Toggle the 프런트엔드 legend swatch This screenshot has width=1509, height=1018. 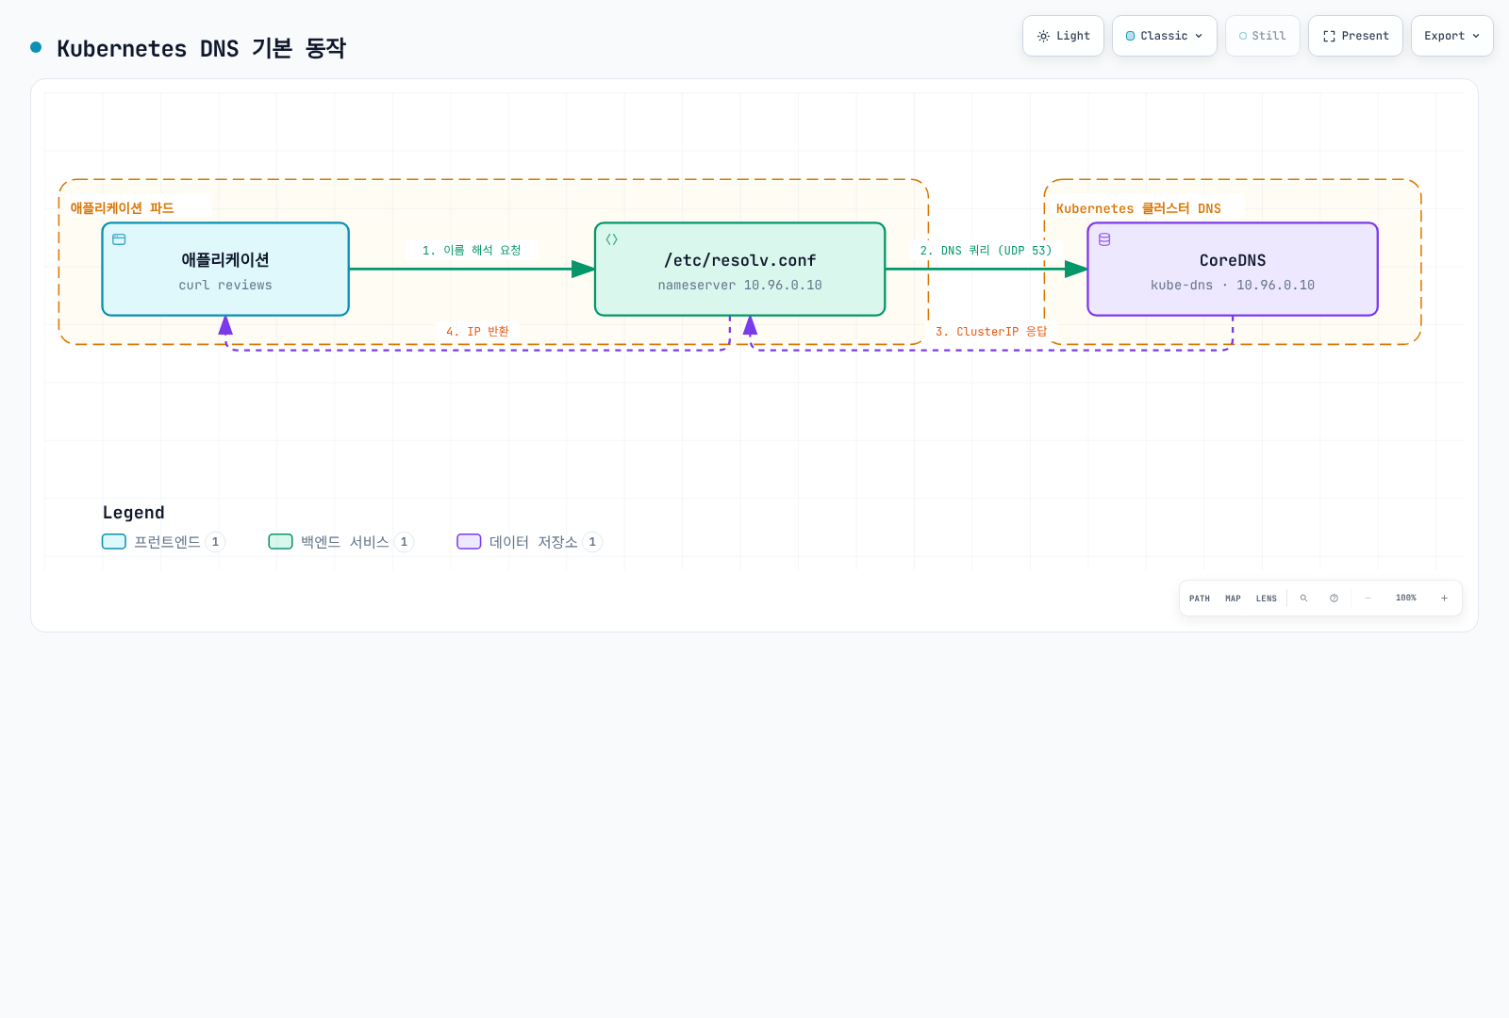(x=114, y=542)
